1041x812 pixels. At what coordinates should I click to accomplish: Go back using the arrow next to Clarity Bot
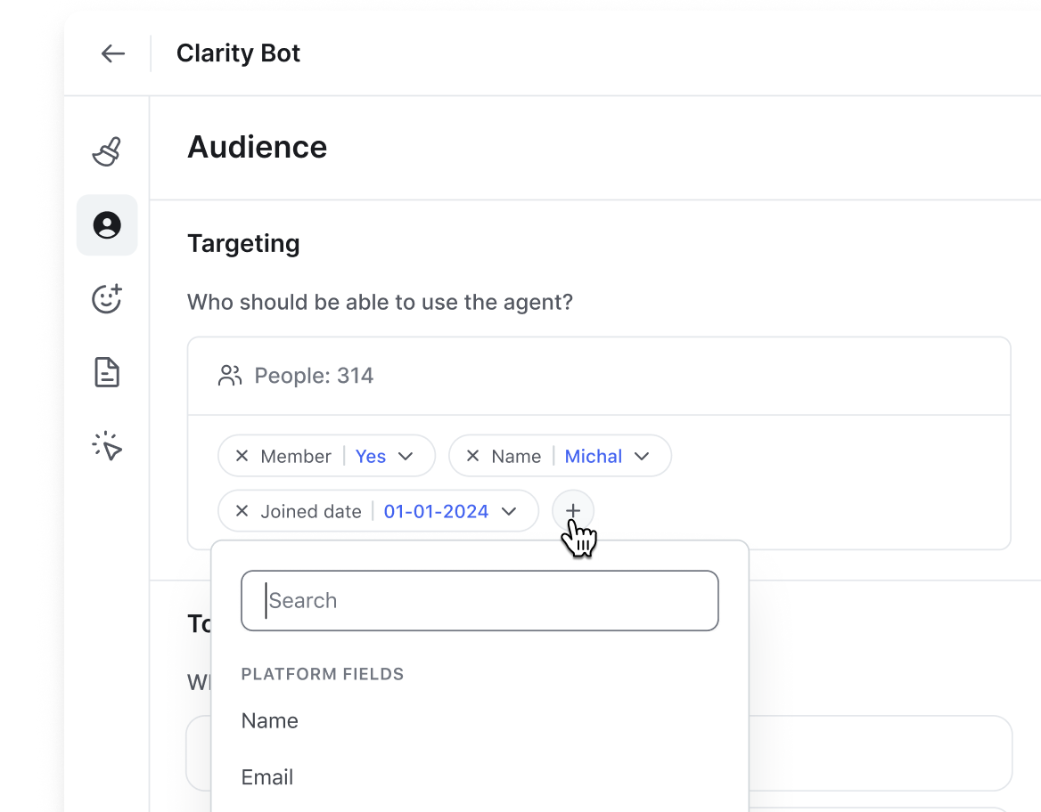click(x=113, y=53)
